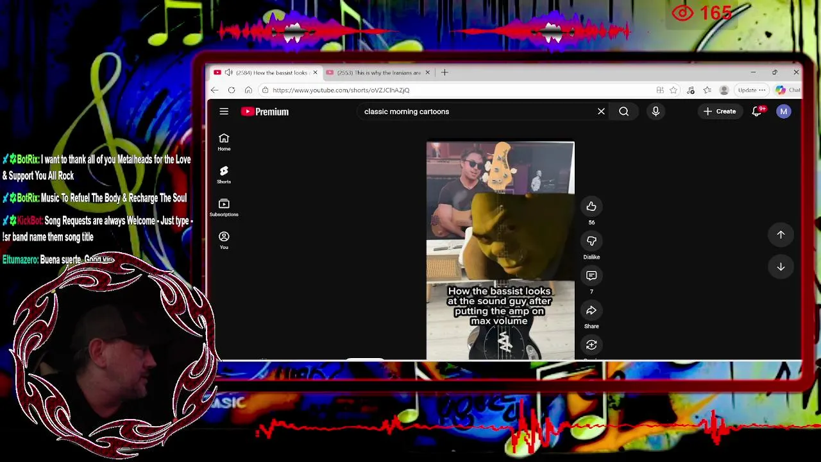Open the Create menu
This screenshot has width=821, height=462.
tap(720, 112)
